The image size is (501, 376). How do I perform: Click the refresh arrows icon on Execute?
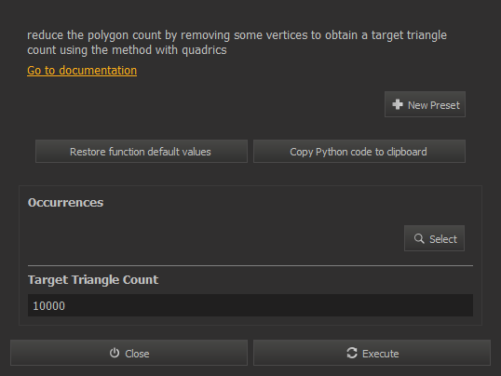(x=352, y=353)
